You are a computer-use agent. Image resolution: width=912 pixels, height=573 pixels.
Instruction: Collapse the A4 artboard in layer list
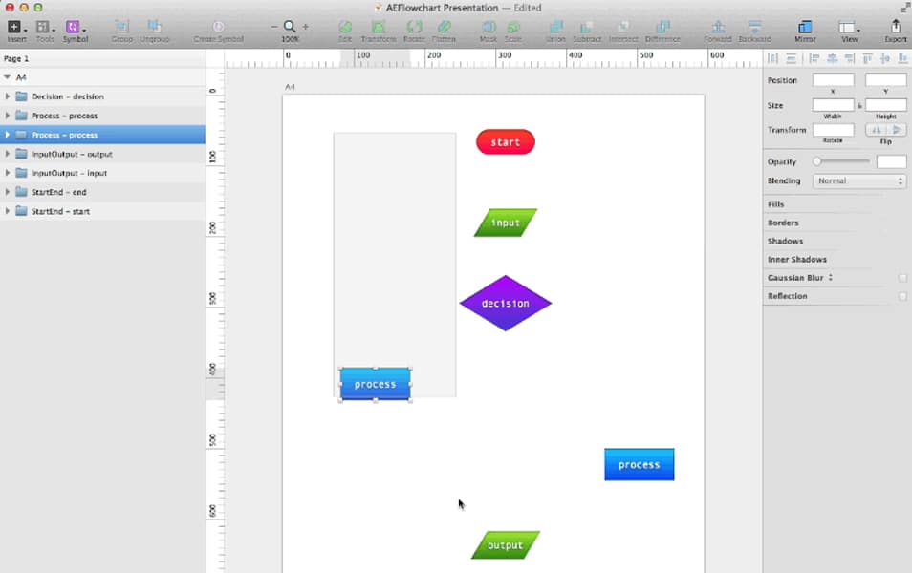point(8,77)
